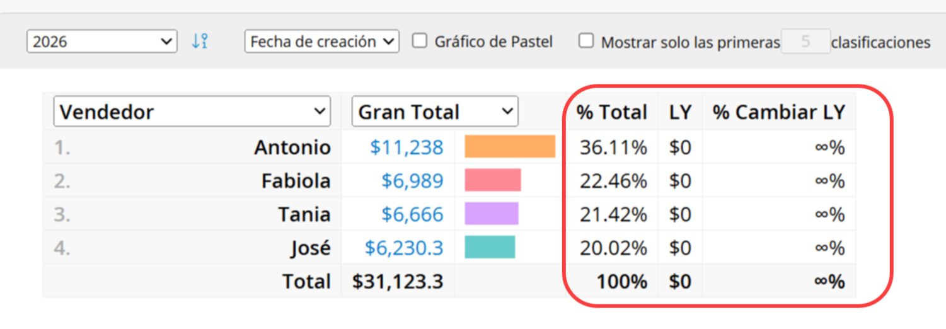The width and height of the screenshot is (946, 329).
Task: Open Tania's $6,666 total link
Action: click(413, 214)
